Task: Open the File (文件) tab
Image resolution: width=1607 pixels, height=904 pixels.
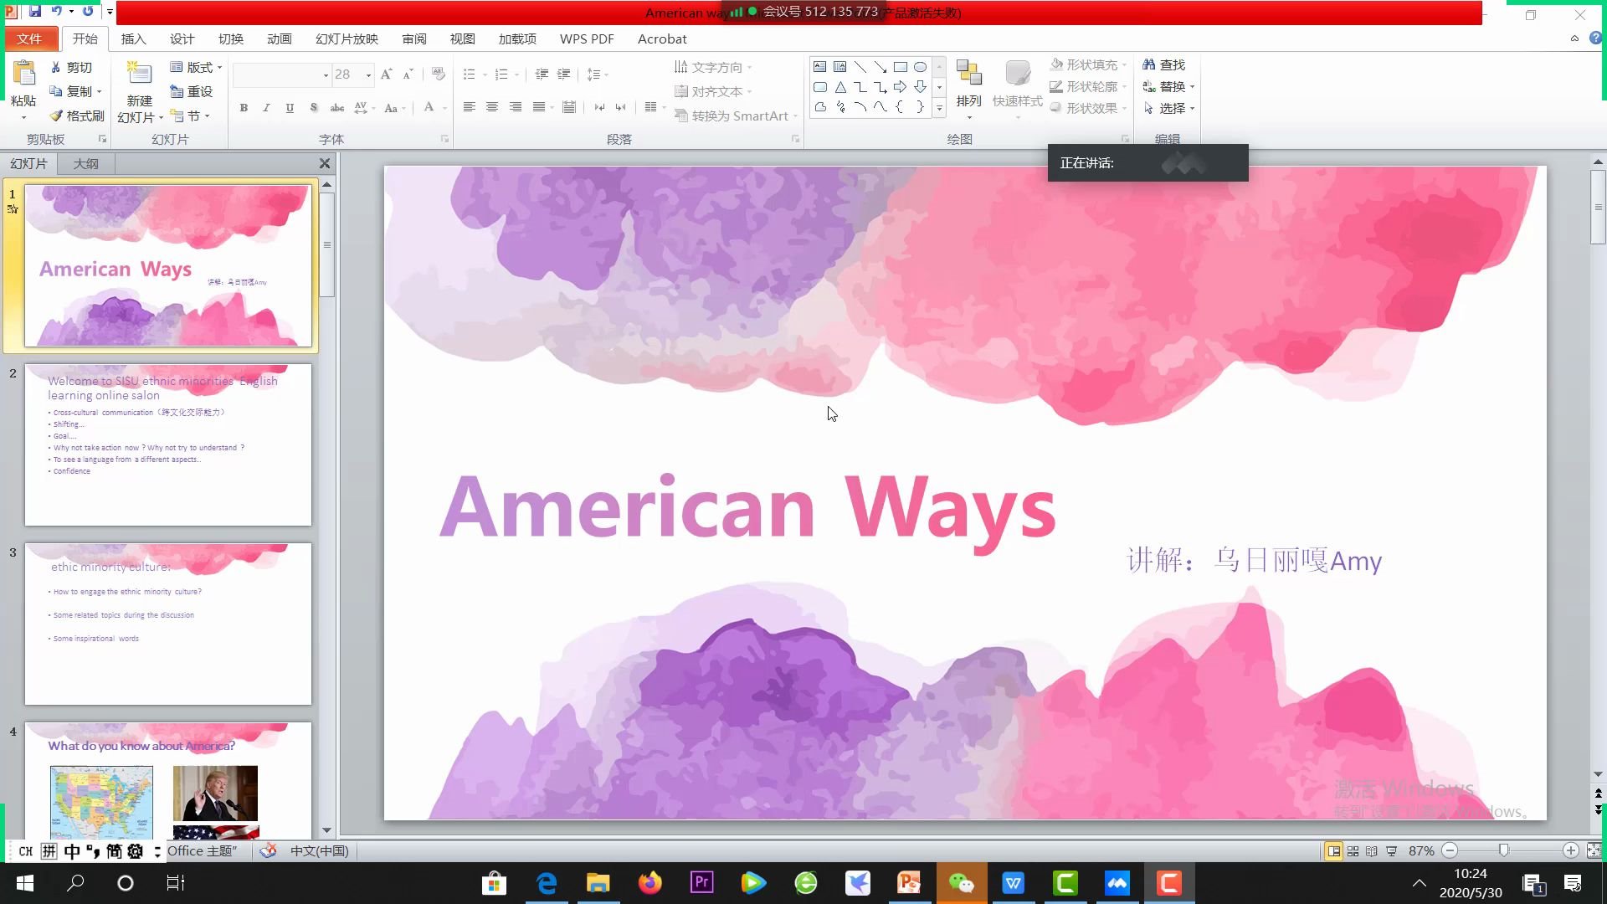Action: coord(30,39)
